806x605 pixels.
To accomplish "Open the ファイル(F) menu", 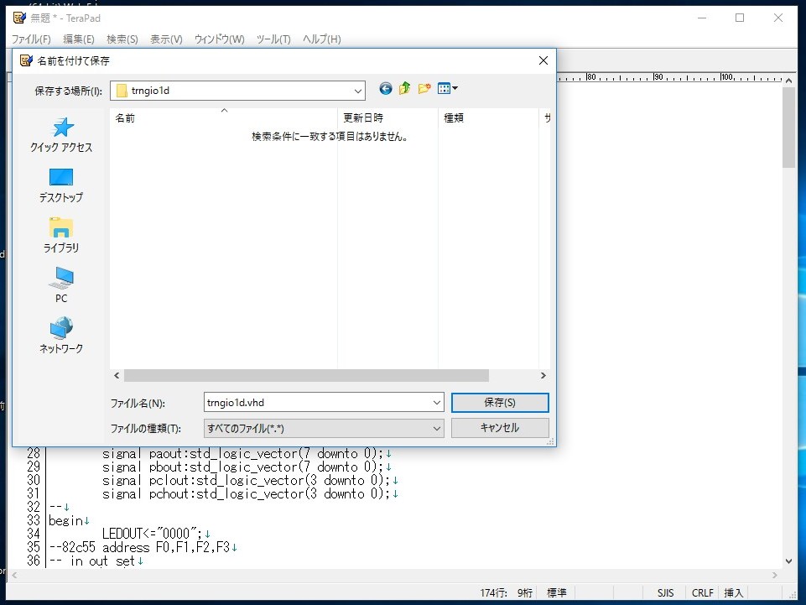I will [x=30, y=39].
